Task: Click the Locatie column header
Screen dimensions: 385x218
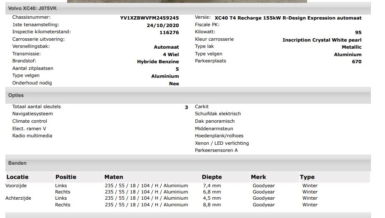Action: pos(17,177)
